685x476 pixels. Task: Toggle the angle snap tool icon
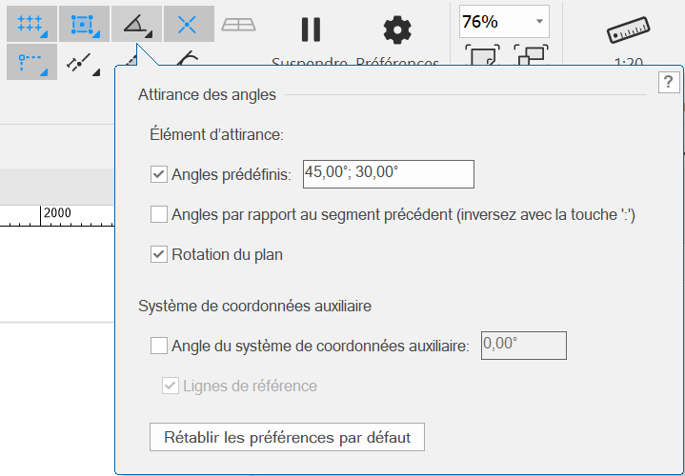[x=133, y=23]
